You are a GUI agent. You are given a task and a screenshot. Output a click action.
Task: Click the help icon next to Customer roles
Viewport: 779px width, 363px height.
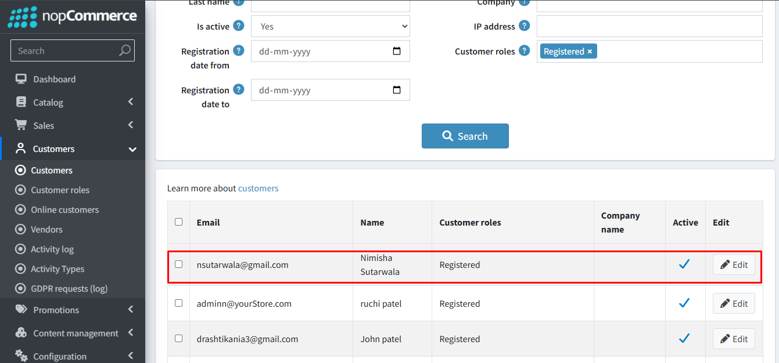pyautogui.click(x=525, y=50)
